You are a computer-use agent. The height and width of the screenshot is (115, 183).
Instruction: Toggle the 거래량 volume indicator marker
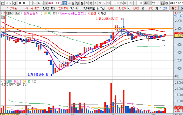tap(2, 81)
